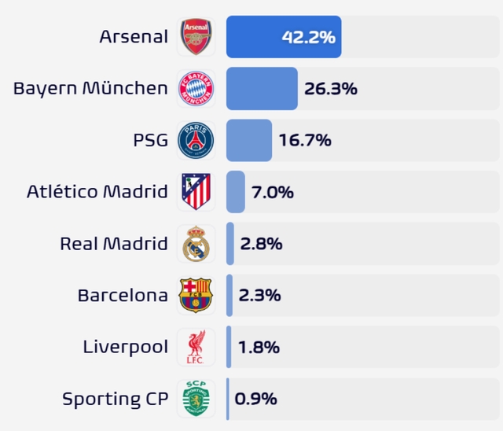Click the Arsenal team name text
The width and height of the screenshot is (503, 431).
tap(134, 37)
